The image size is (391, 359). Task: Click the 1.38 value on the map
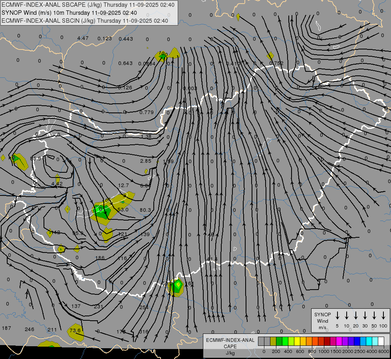pos(146,137)
